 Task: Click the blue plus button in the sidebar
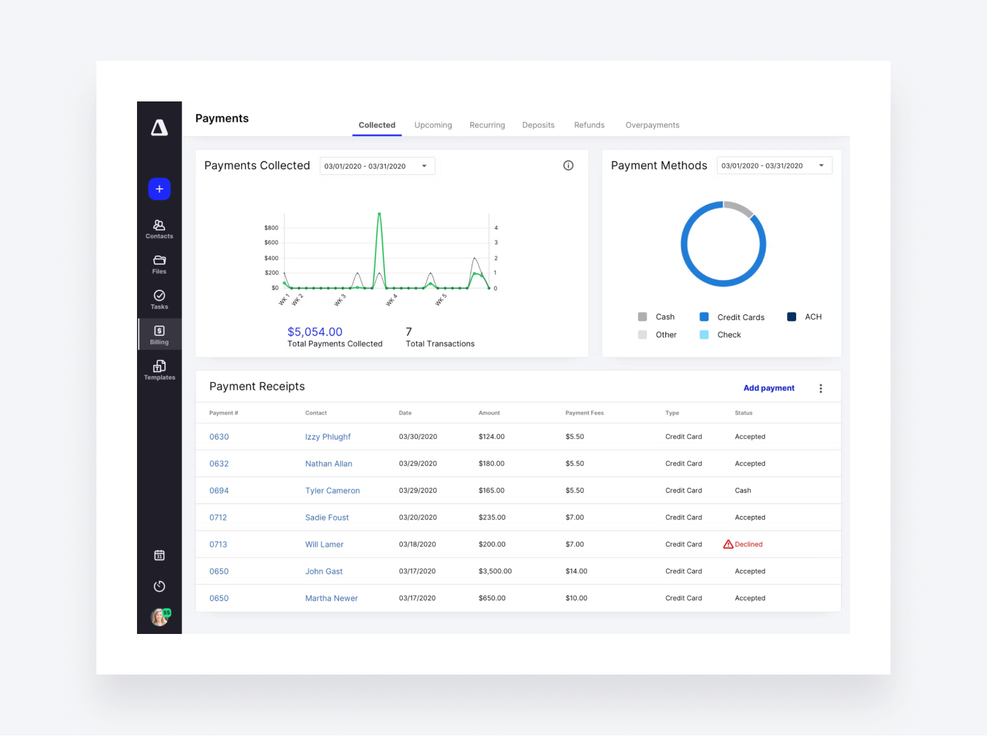159,188
